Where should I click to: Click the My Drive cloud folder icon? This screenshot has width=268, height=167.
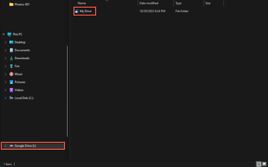[77, 11]
